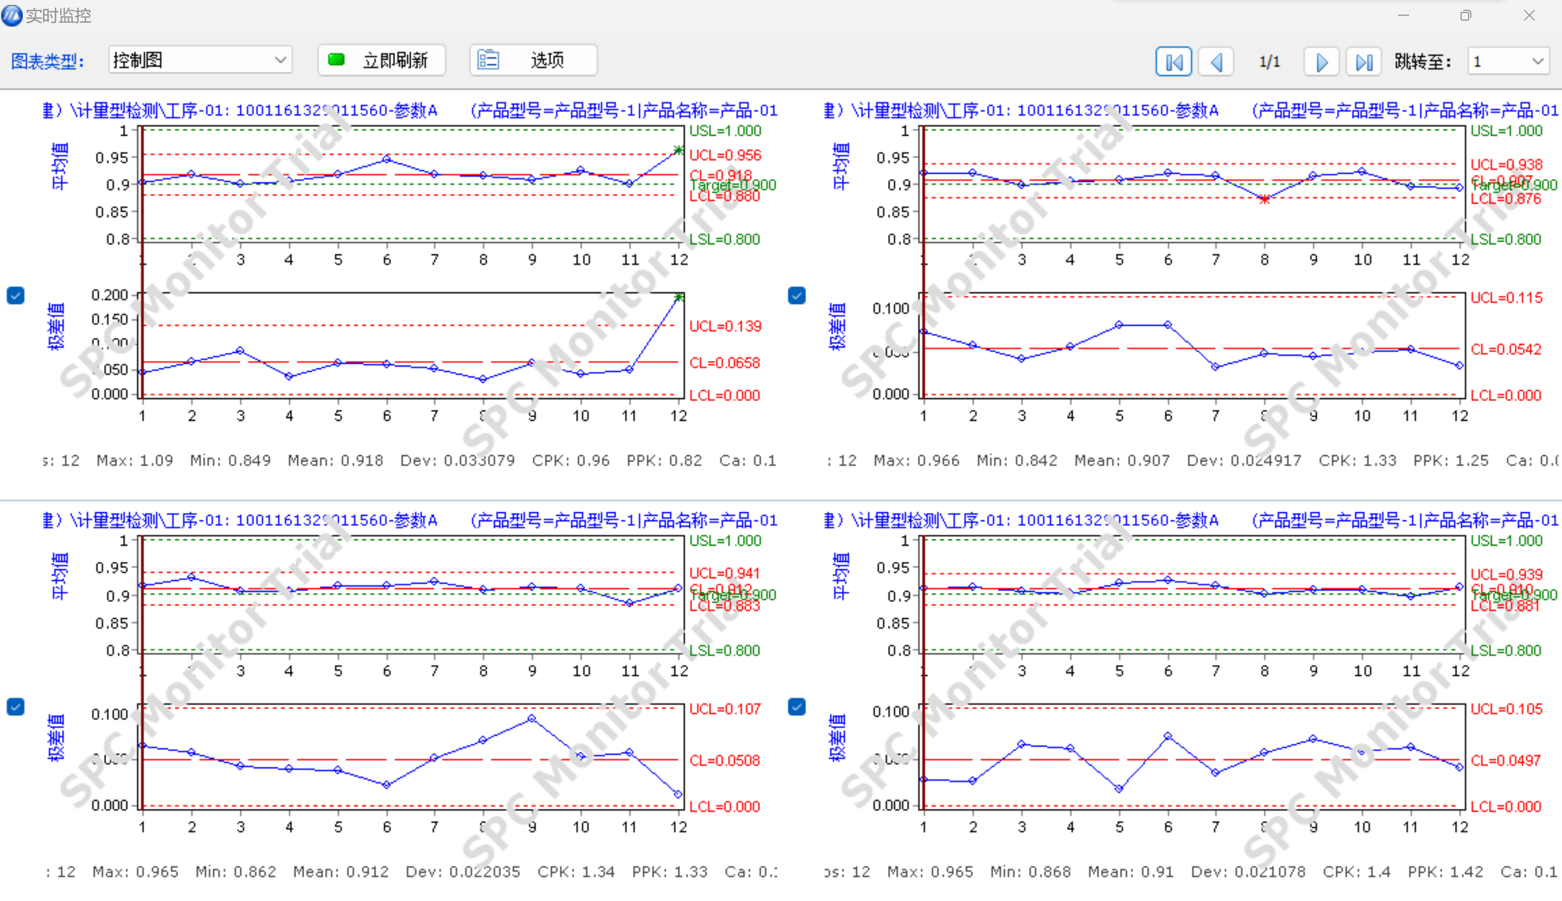
Task: Click the green refresh indicator icon
Action: tap(336, 60)
